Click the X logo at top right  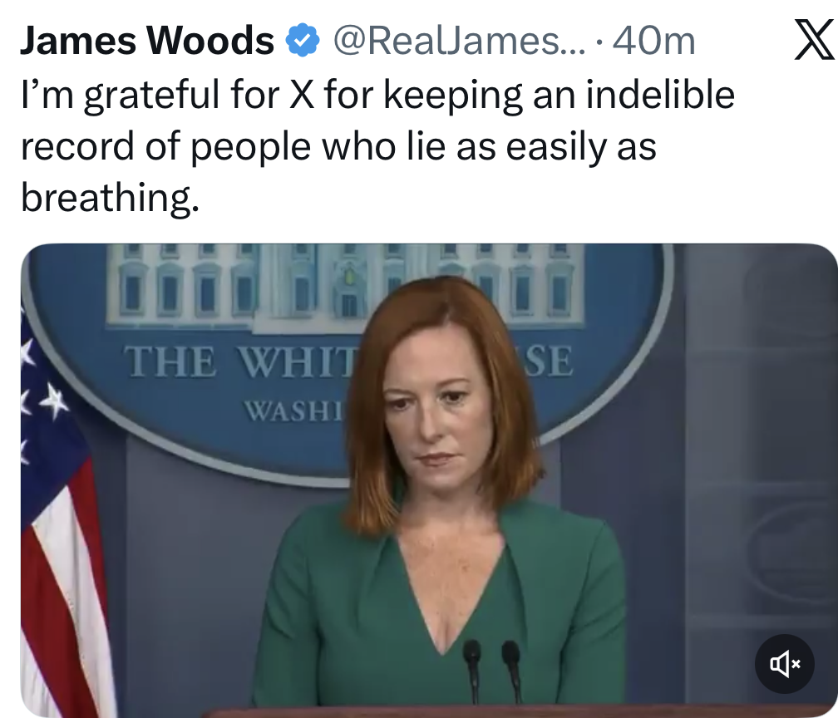pyautogui.click(x=815, y=40)
